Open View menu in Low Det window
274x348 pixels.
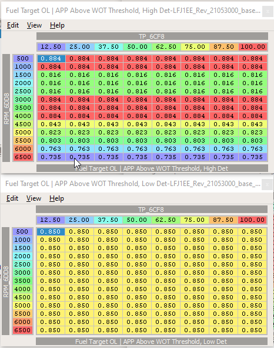[x=34, y=198]
